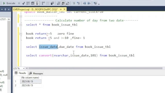The width and height of the screenshot is (165, 93).
Task: Decrease indent of selected lines
Action: tap(84, 3)
